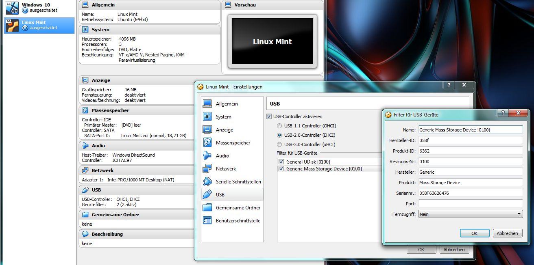The image size is (534, 265).
Task: Click the System section chip icon
Action: [85, 30]
